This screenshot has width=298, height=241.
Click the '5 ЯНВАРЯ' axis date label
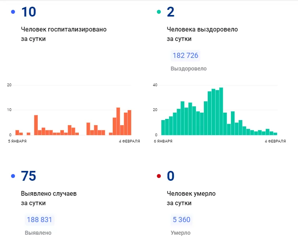(x=17, y=141)
